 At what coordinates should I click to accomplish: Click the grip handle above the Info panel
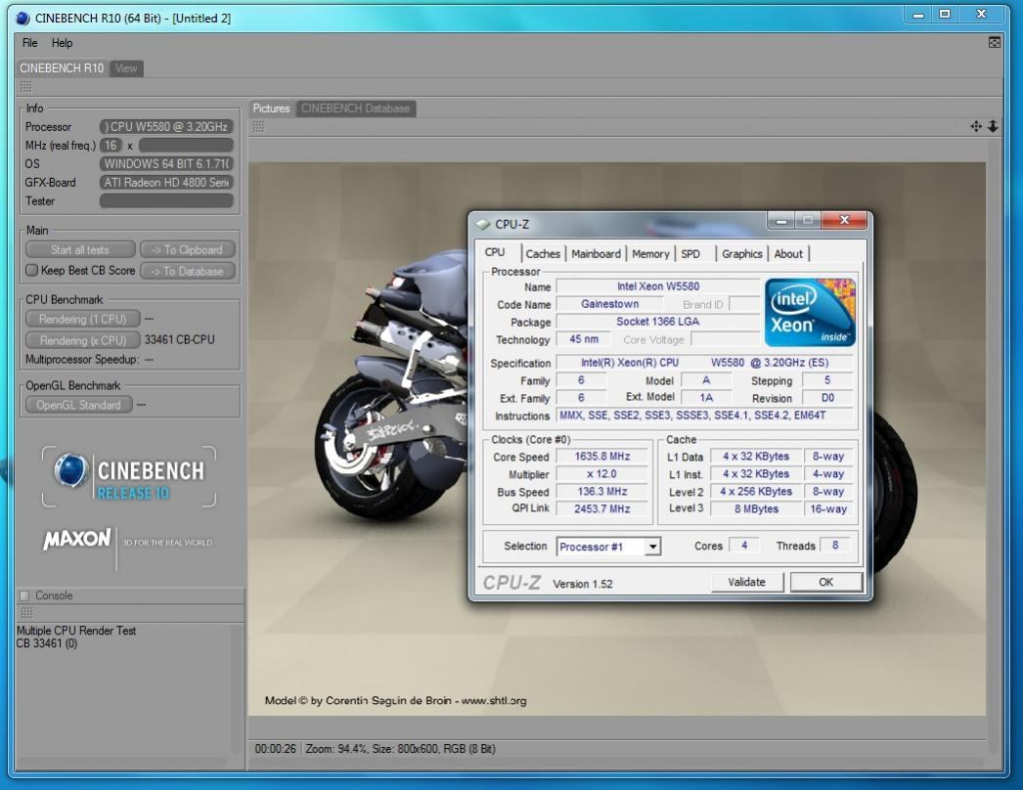(x=25, y=87)
